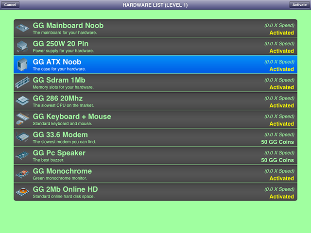The height and width of the screenshot is (233, 311).
Task: Click 'Green monochrome monitor.' description
Action: tap(60, 178)
